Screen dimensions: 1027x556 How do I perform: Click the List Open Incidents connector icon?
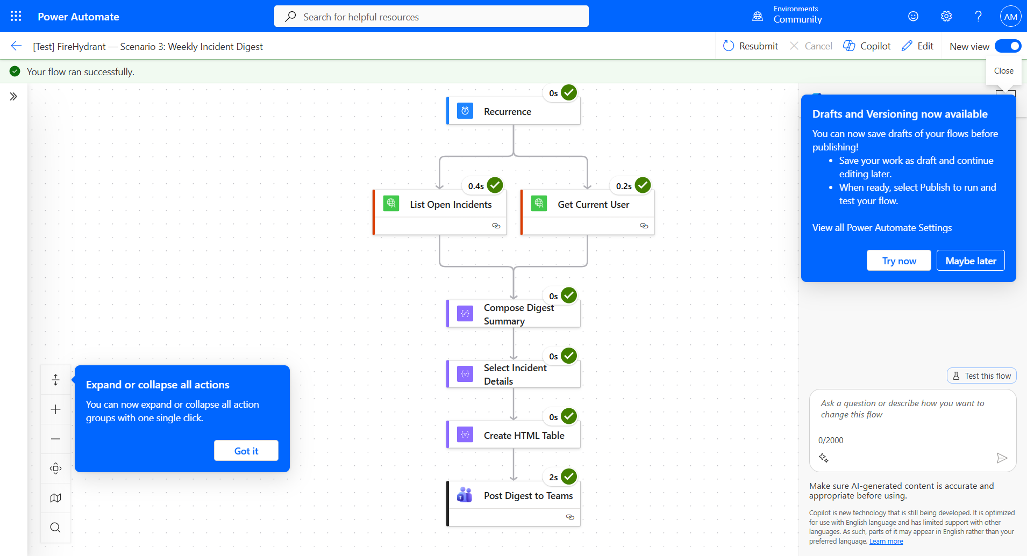coord(391,204)
